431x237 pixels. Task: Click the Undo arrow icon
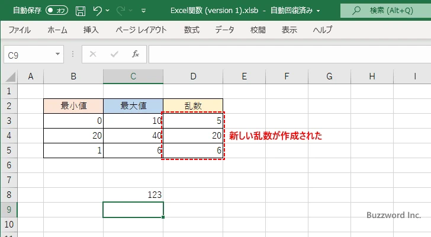click(98, 10)
